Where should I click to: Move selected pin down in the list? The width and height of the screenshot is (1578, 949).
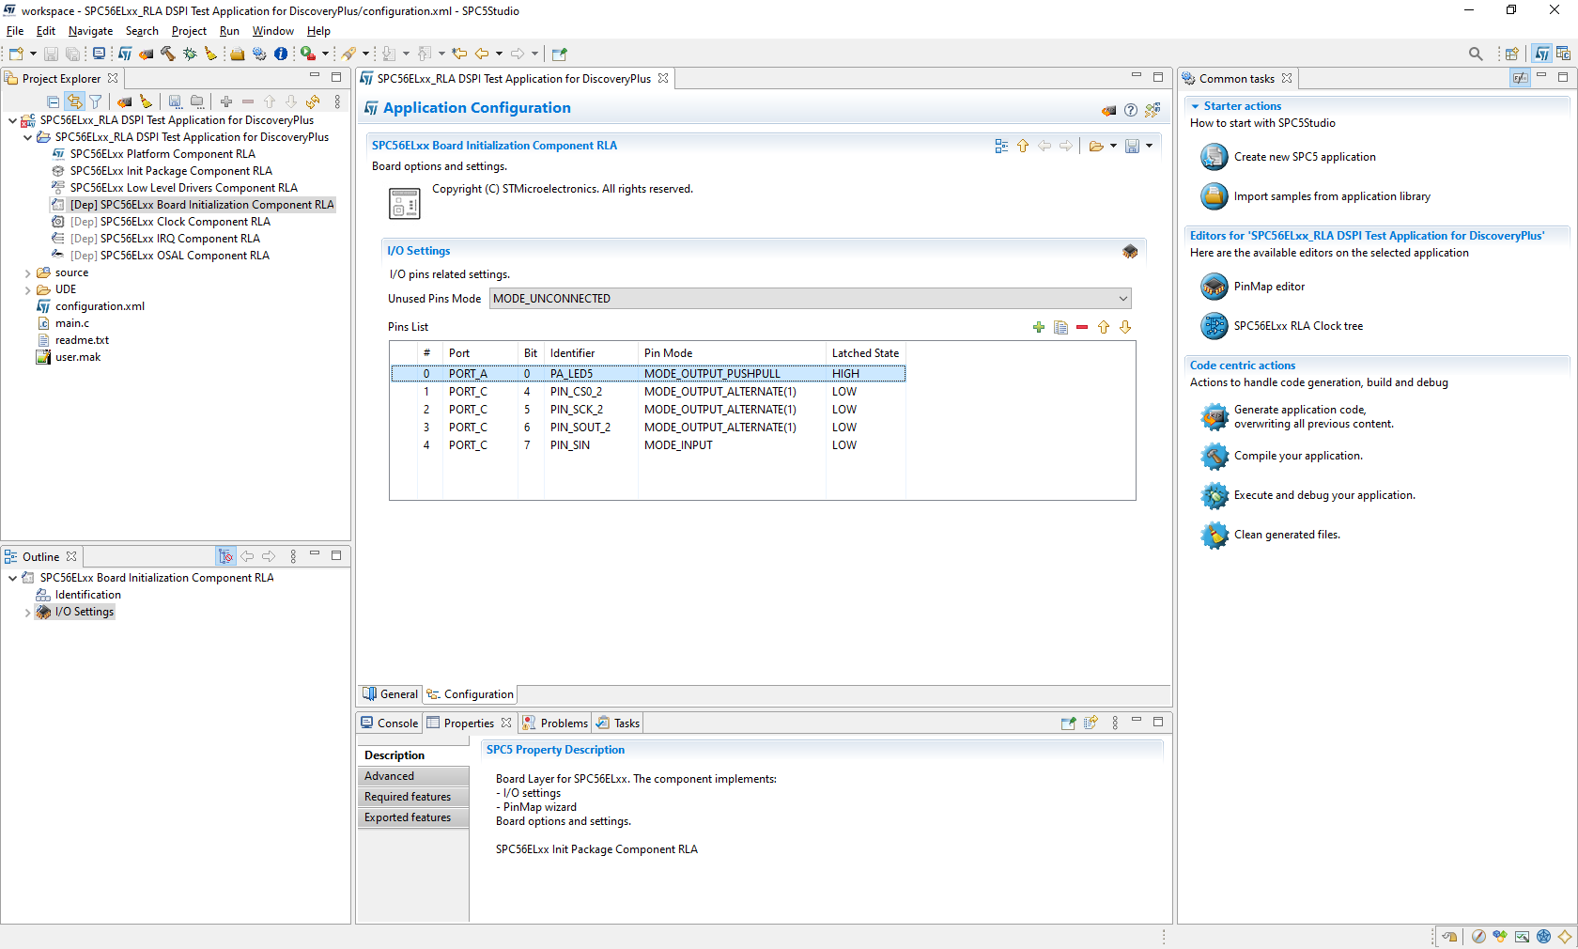(x=1125, y=327)
